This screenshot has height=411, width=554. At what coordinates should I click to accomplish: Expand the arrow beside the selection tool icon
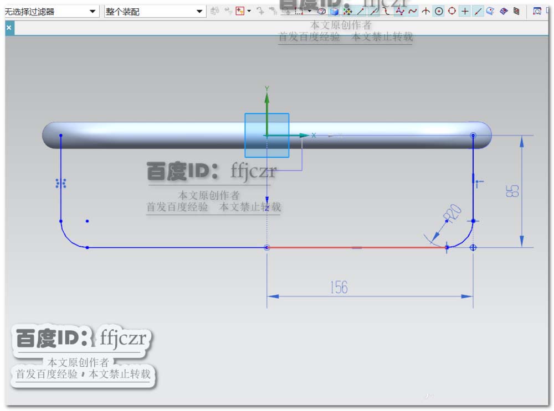(x=249, y=11)
